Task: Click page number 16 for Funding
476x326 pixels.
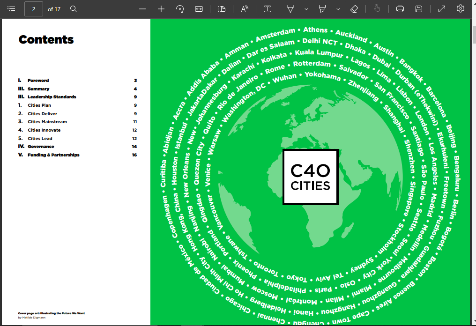Action: click(x=134, y=155)
